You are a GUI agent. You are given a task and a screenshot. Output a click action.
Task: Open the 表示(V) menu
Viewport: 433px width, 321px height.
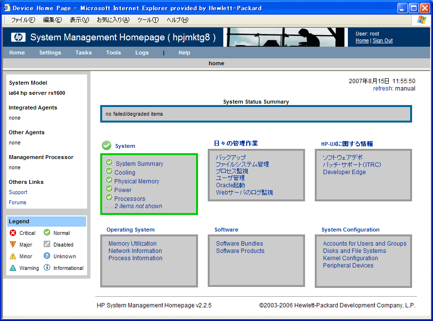click(x=79, y=20)
